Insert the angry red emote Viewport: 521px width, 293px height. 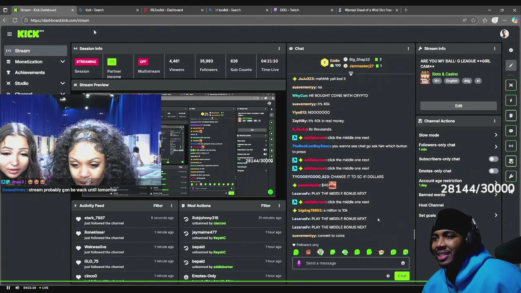click(308, 252)
